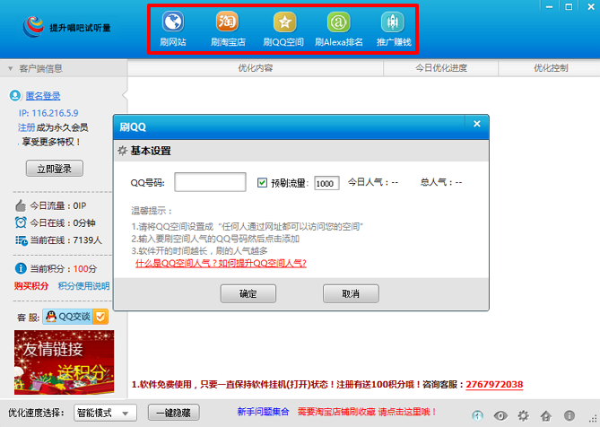This screenshot has width=600, height=427.
Task: Minimize the main window
Action: click(x=549, y=6)
